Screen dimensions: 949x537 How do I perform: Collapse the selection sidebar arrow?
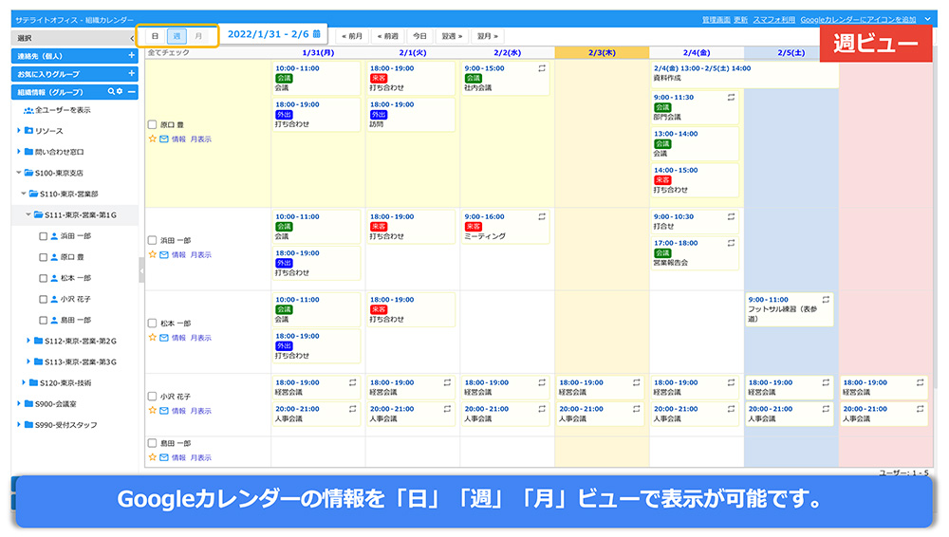pos(132,38)
